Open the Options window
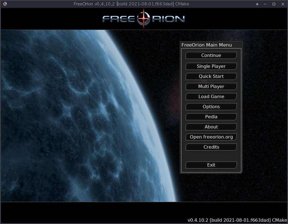The height and width of the screenshot is (224, 288). [211, 107]
